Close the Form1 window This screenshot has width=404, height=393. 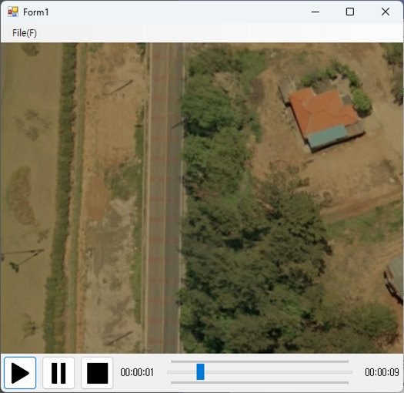386,12
